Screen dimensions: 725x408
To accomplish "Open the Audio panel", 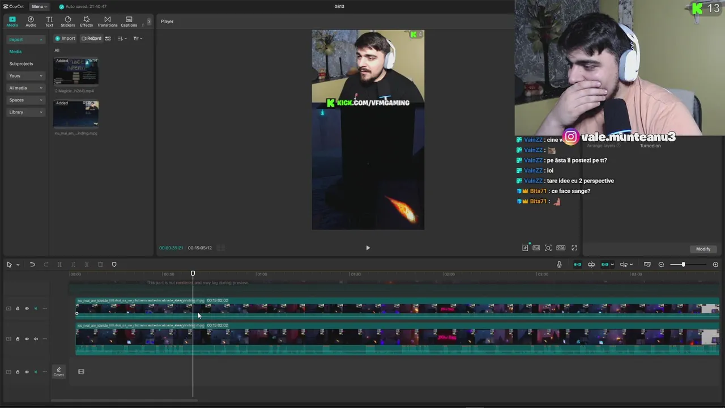I will pos(31,22).
